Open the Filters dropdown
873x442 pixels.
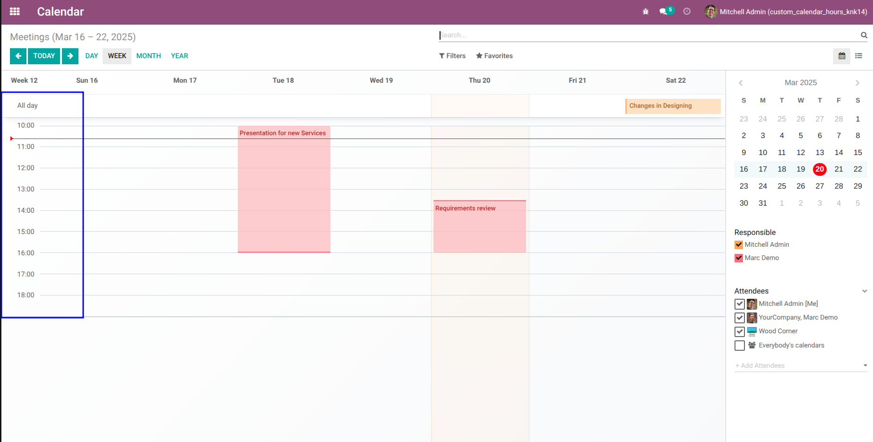coord(452,56)
